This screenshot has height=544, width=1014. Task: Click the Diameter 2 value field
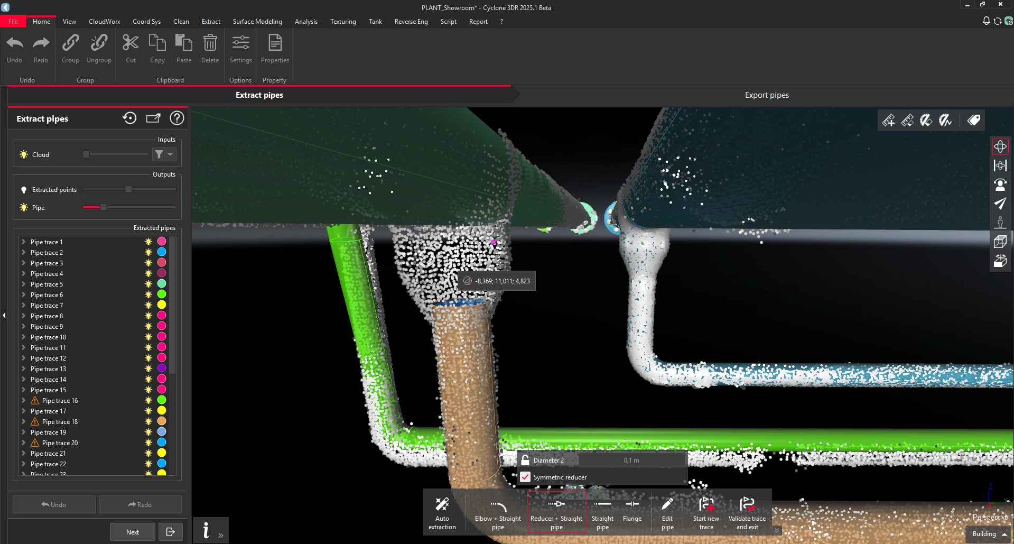[631, 460]
